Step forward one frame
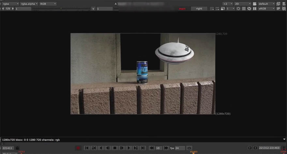Viewport: 287px width, 154px height. coord(122,148)
